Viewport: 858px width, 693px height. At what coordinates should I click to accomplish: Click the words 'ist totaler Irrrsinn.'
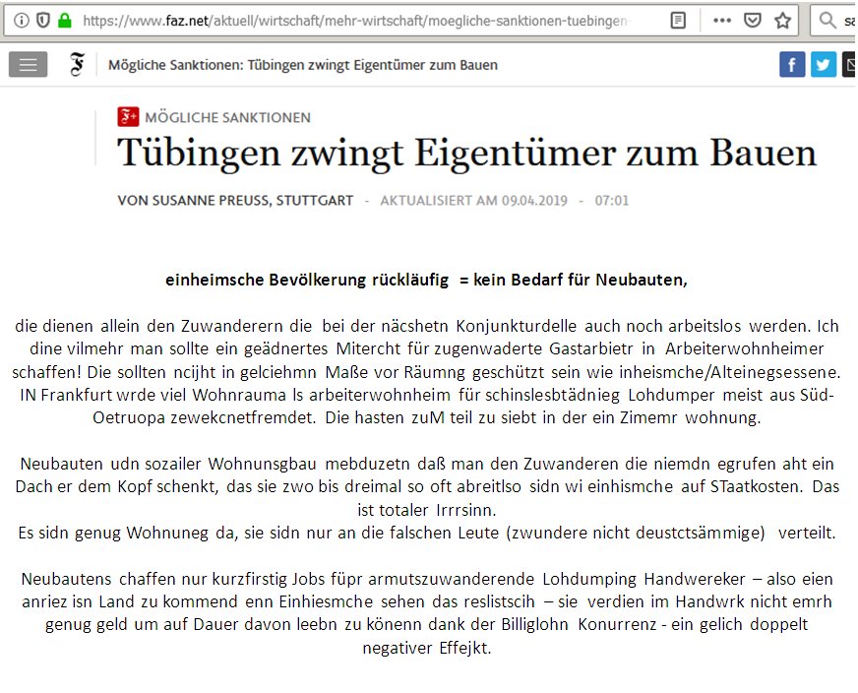[427, 510]
